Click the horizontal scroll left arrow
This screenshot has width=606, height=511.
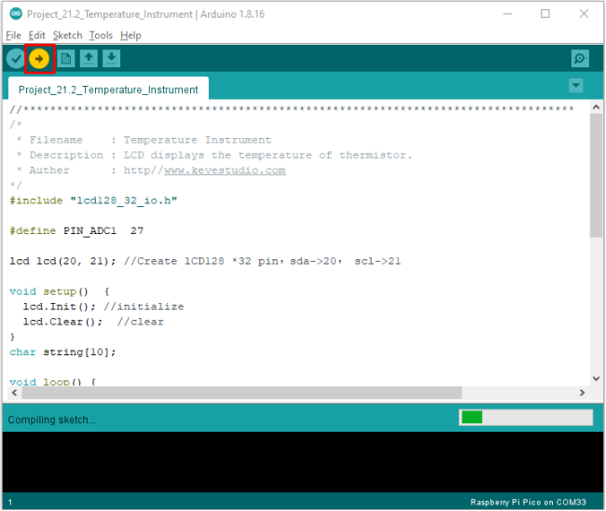14,394
